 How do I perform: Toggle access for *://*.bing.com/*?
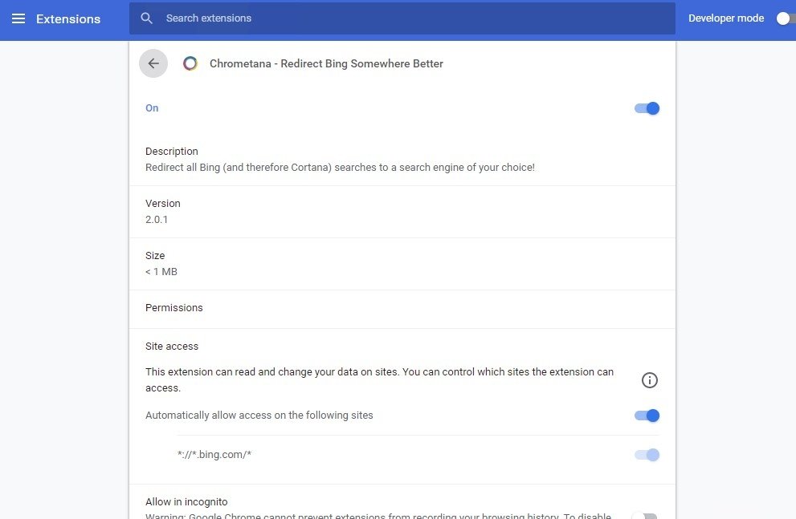pos(647,455)
